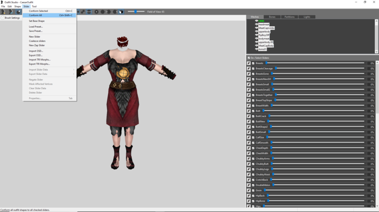Image resolution: width=379 pixels, height=212 pixels.
Task: Choose Conform All from the Slider menu
Action: [x=50, y=15]
